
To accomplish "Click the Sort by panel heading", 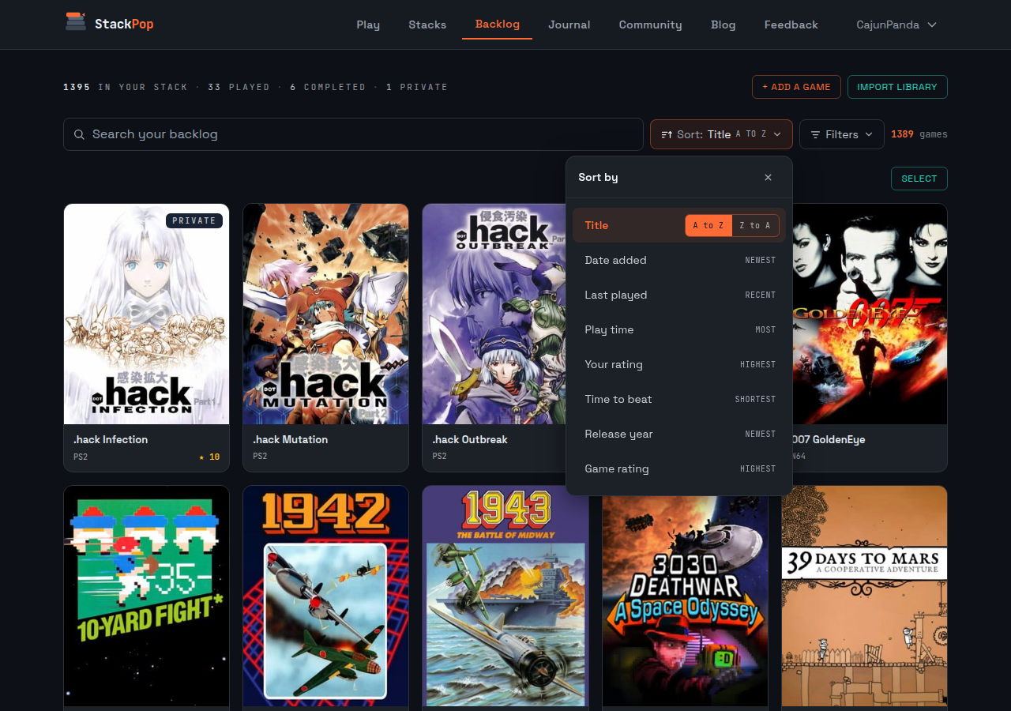I will click(598, 178).
